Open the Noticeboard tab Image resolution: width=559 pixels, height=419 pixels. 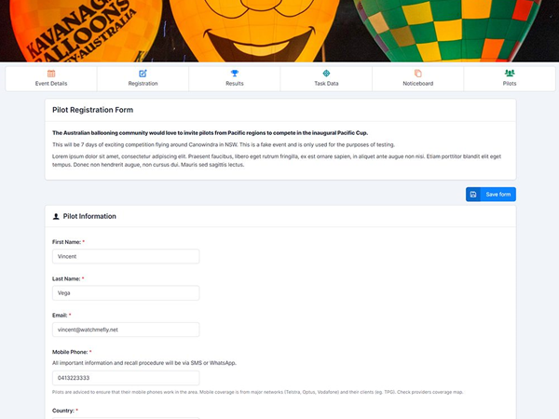tap(417, 79)
